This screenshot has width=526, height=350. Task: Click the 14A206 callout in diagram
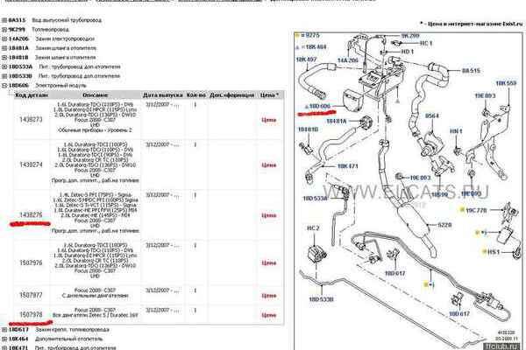point(348,60)
